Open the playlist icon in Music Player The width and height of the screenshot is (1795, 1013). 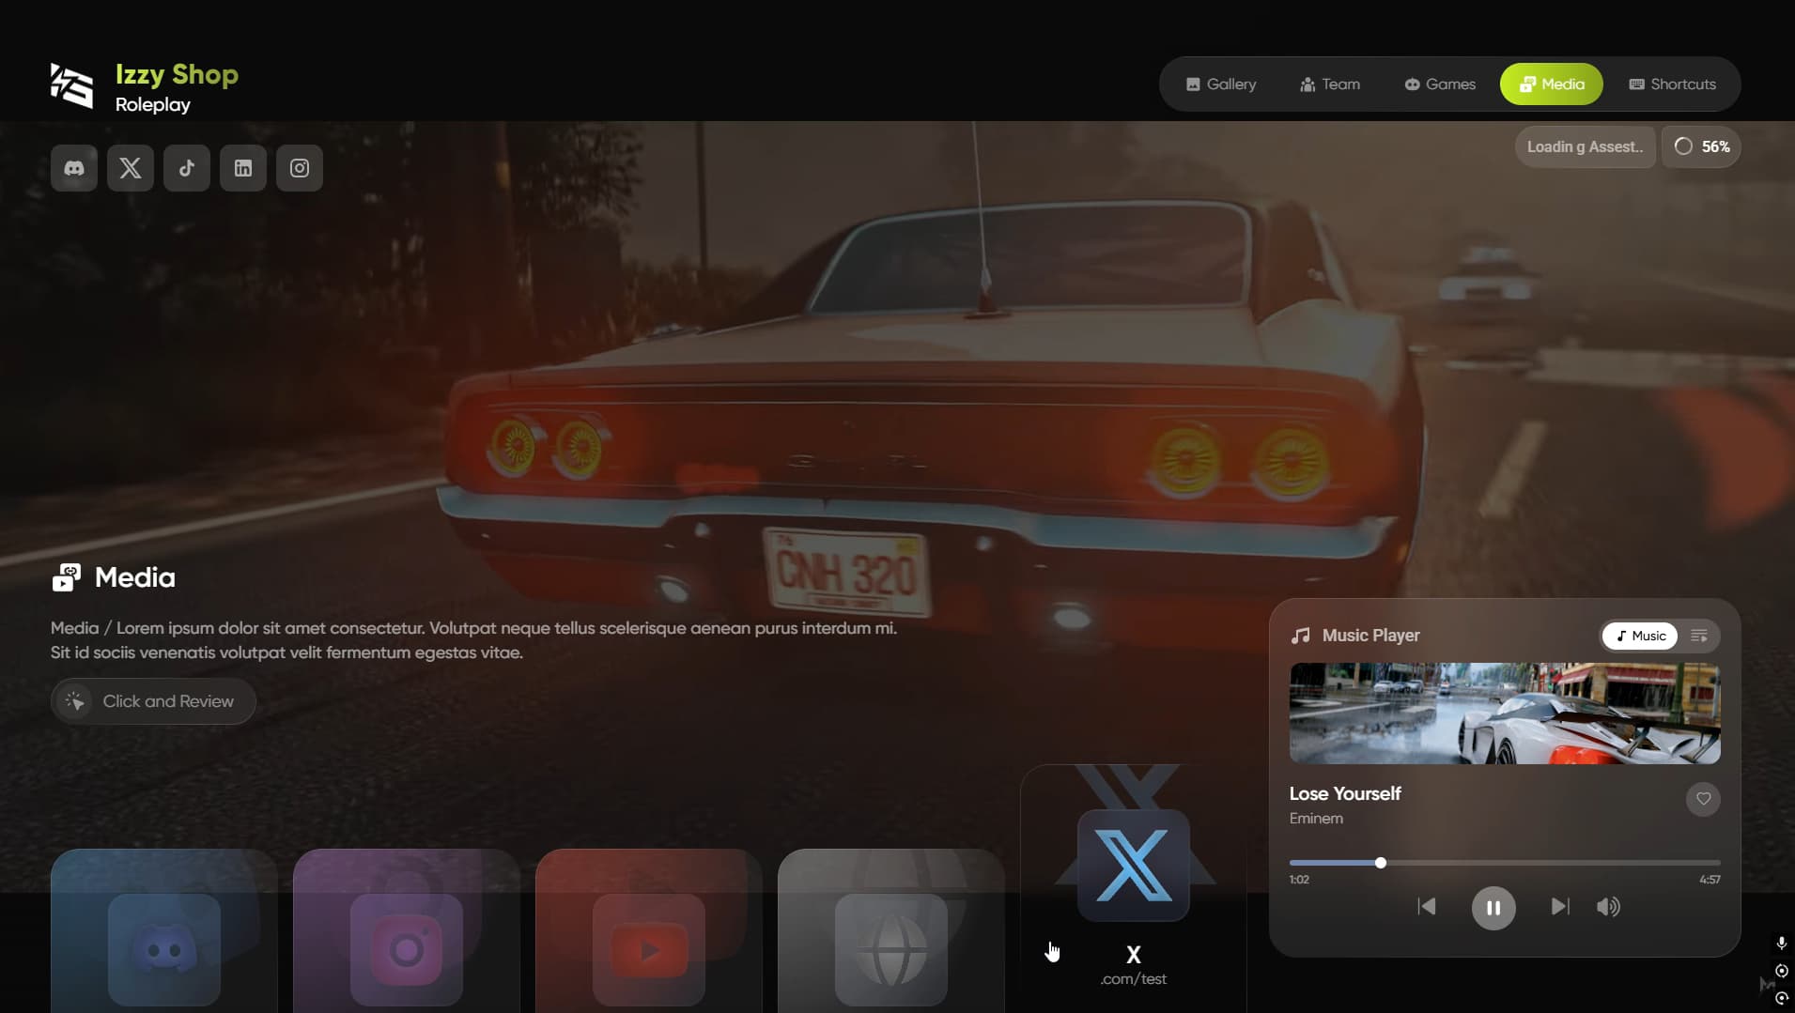pyautogui.click(x=1699, y=636)
